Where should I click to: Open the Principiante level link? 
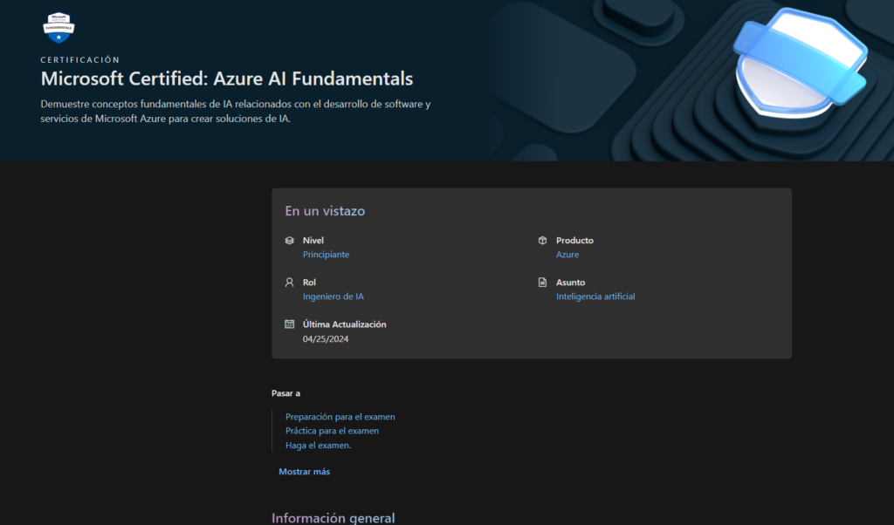pyautogui.click(x=326, y=255)
